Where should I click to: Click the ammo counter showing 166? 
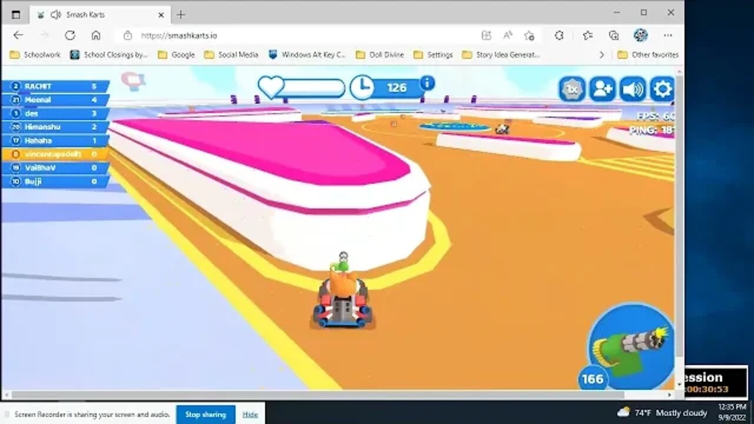[x=593, y=379]
